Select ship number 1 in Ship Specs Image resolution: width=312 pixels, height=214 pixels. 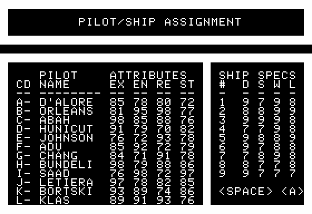point(222,102)
